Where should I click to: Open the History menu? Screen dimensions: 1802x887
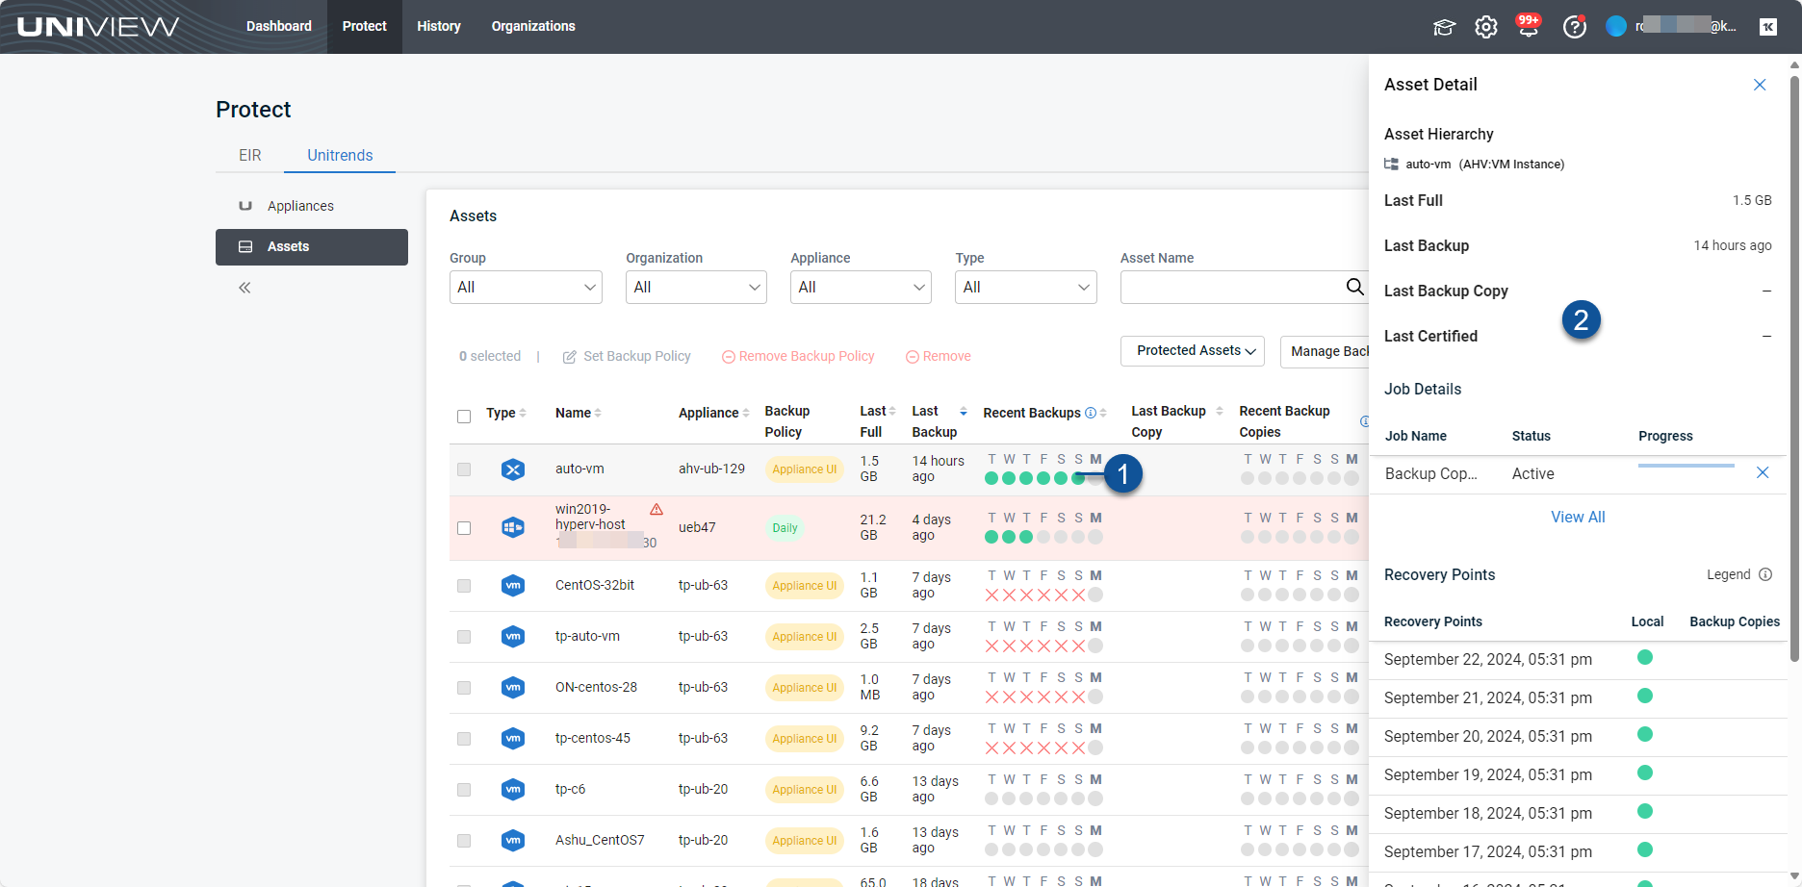point(439,26)
